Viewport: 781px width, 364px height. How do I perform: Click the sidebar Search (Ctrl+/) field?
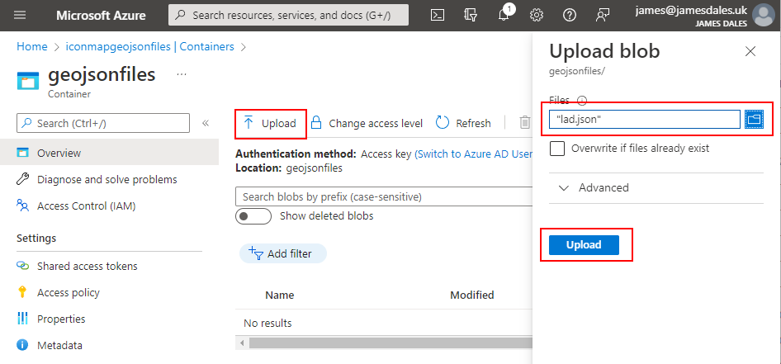point(103,123)
